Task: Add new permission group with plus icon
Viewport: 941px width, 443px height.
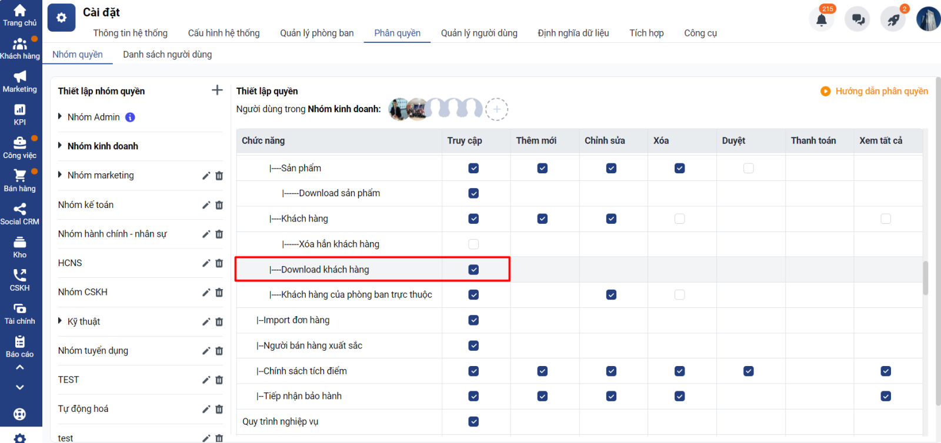Action: pos(217,90)
